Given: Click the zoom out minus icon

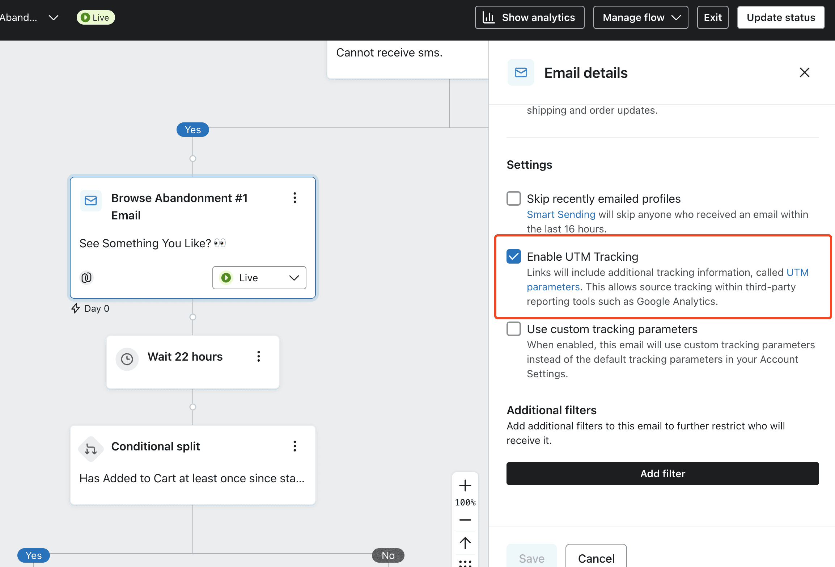Looking at the screenshot, I should click(x=465, y=520).
